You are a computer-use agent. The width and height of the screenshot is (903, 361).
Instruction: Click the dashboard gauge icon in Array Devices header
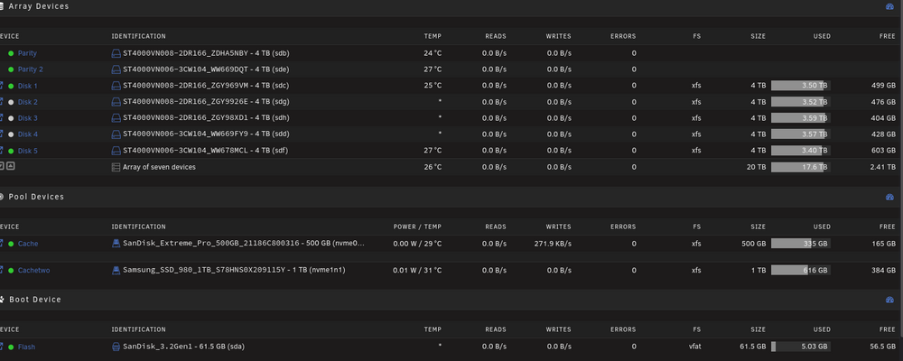coord(889,6)
